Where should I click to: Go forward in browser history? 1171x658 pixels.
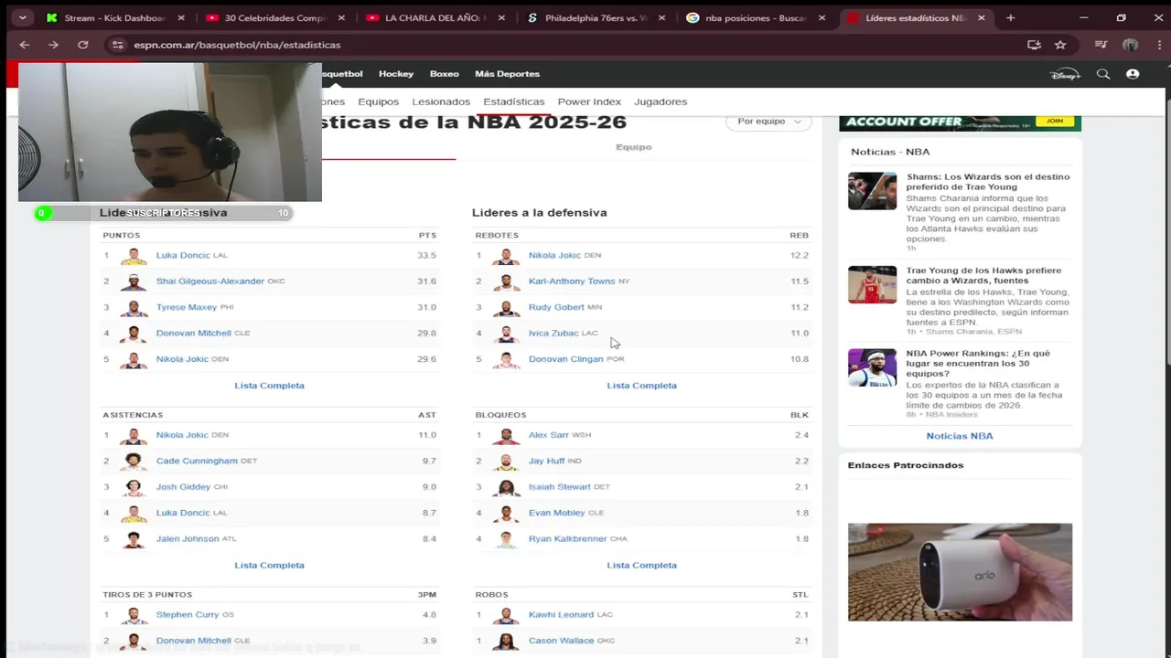(x=53, y=45)
